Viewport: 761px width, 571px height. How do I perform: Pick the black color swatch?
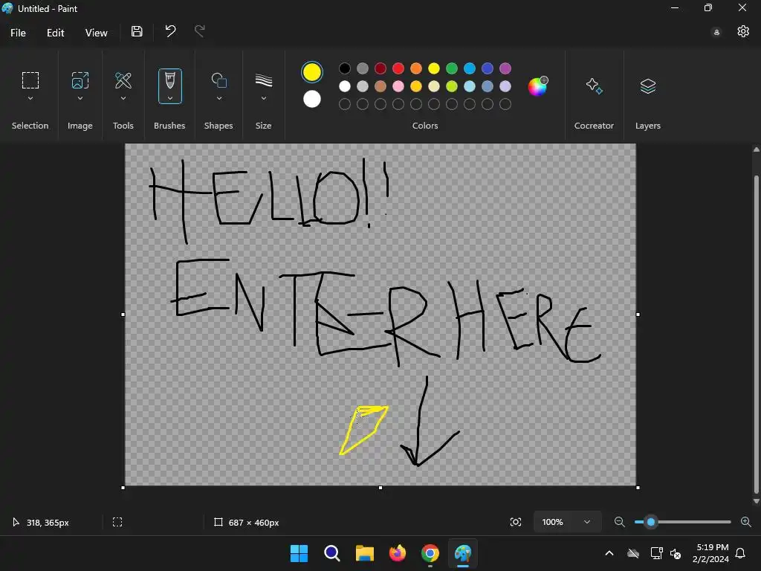(345, 68)
